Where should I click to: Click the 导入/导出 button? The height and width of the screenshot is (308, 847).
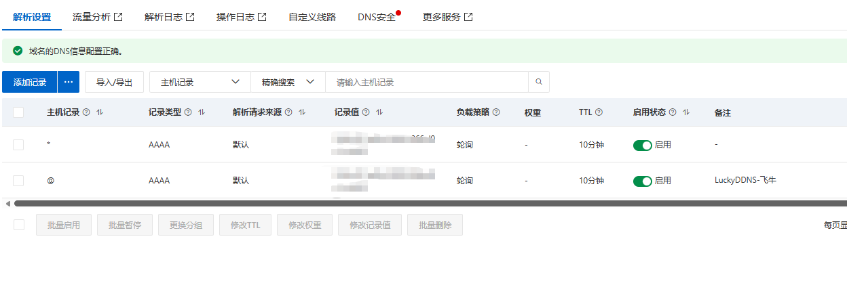(114, 82)
